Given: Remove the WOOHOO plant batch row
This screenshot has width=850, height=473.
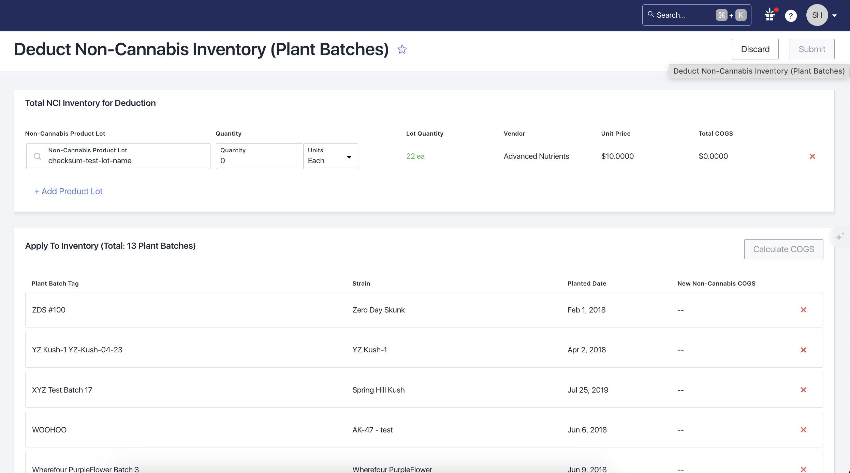Looking at the screenshot, I should (803, 430).
